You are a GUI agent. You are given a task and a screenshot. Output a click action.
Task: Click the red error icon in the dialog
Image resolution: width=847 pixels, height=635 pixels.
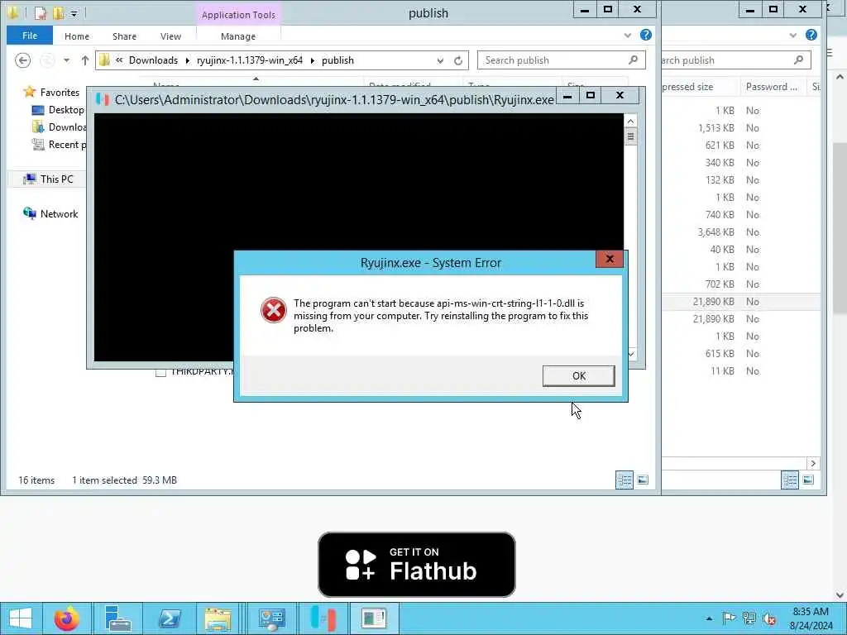[273, 310]
